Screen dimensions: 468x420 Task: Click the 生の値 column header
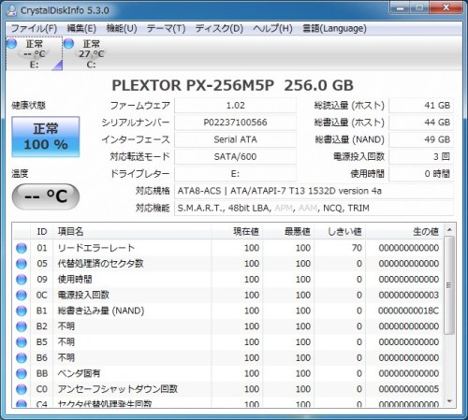(x=404, y=232)
